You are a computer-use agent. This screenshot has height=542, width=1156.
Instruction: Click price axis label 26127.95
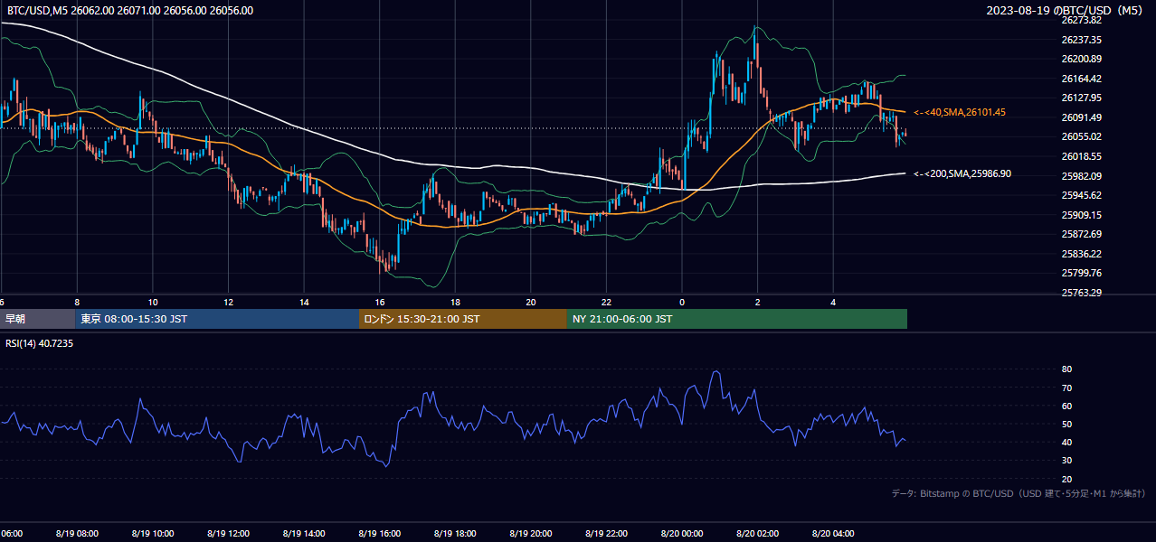click(1081, 98)
